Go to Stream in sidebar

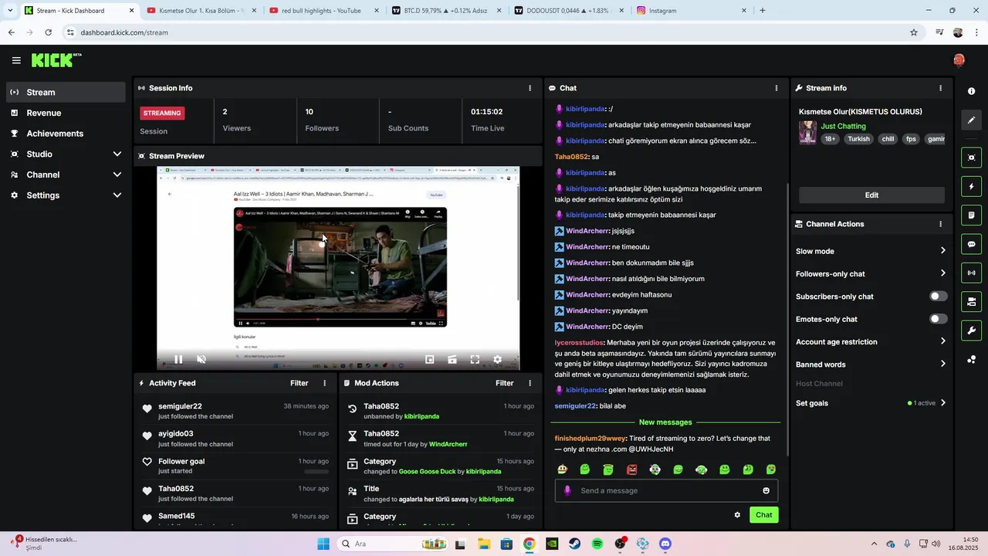coord(66,92)
